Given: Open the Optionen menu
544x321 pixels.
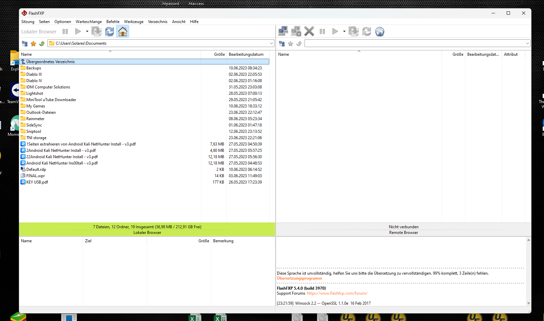Looking at the screenshot, I should pos(63,22).
